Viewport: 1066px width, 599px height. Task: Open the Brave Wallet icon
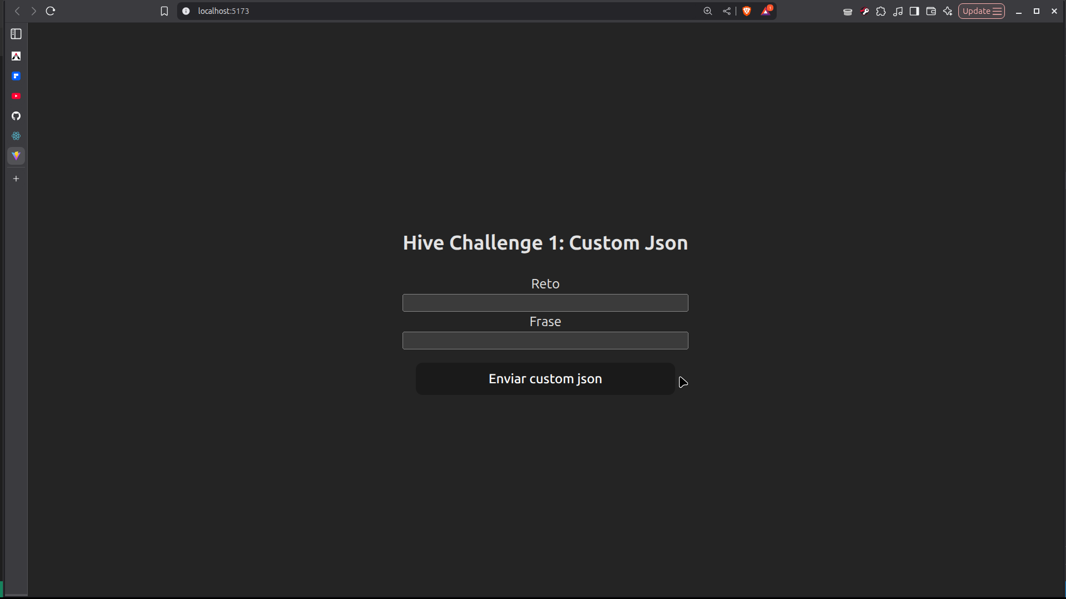931,11
